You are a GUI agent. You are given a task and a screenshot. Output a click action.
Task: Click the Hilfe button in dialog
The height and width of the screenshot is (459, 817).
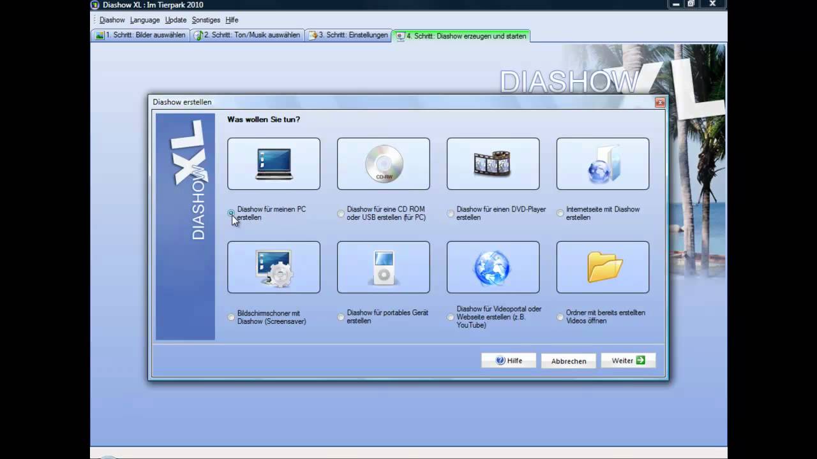[509, 361]
